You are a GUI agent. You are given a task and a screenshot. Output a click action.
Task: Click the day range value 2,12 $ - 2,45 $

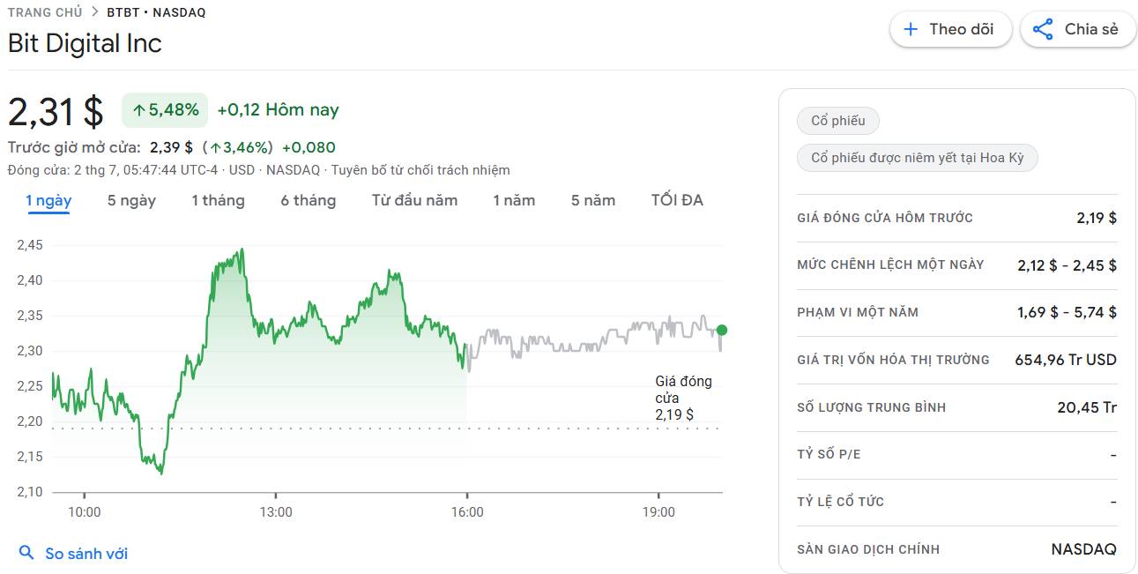point(1067,265)
